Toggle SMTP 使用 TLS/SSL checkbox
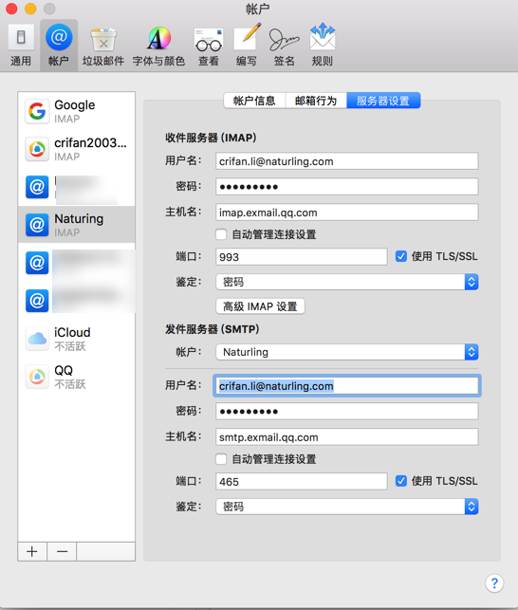The width and height of the screenshot is (518, 610). [401, 481]
